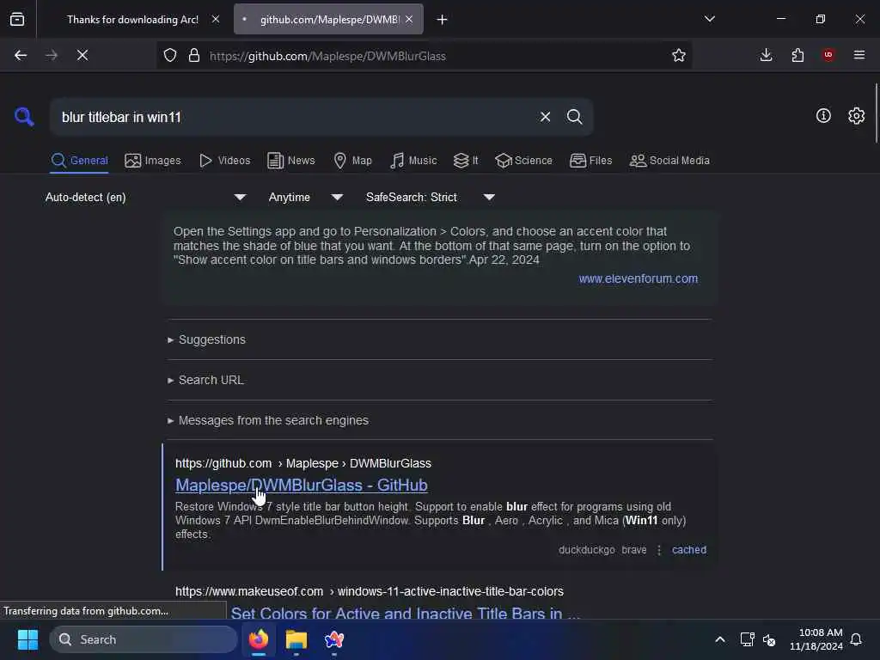Open File Explorer from the taskbar
880x660 pixels.
click(x=296, y=639)
